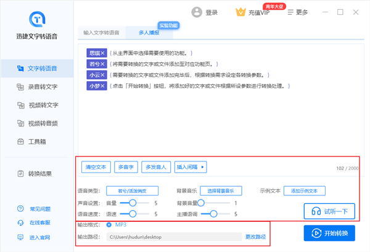
Task: Remove the 小云 speaker tag
Action: click(102, 75)
